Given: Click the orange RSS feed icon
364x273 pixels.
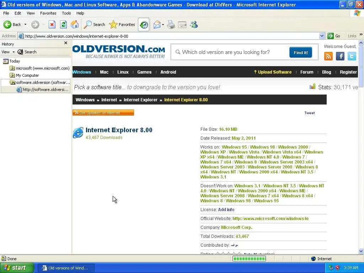Looking at the screenshot, I should pyautogui.click(x=328, y=56).
